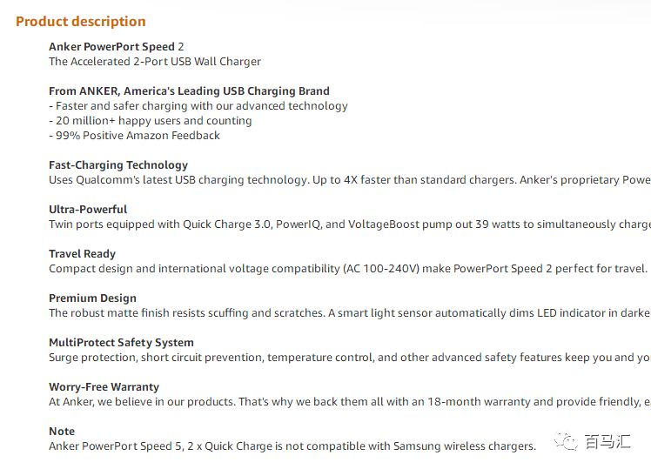Click the Qualcomm's latest USB charging sentence

pyautogui.click(x=350, y=180)
